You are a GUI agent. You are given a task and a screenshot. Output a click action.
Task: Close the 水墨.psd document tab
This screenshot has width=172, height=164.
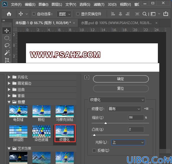pos(156,23)
